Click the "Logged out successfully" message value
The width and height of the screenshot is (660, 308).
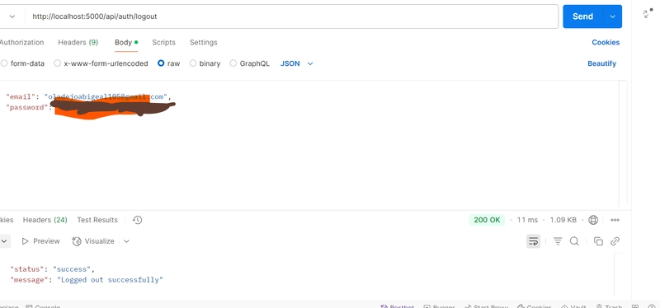point(110,280)
